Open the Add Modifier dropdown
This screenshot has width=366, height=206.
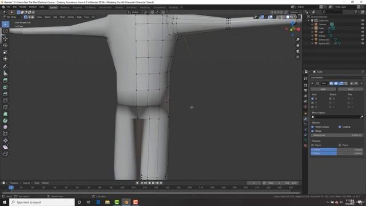pyautogui.click(x=337, y=78)
